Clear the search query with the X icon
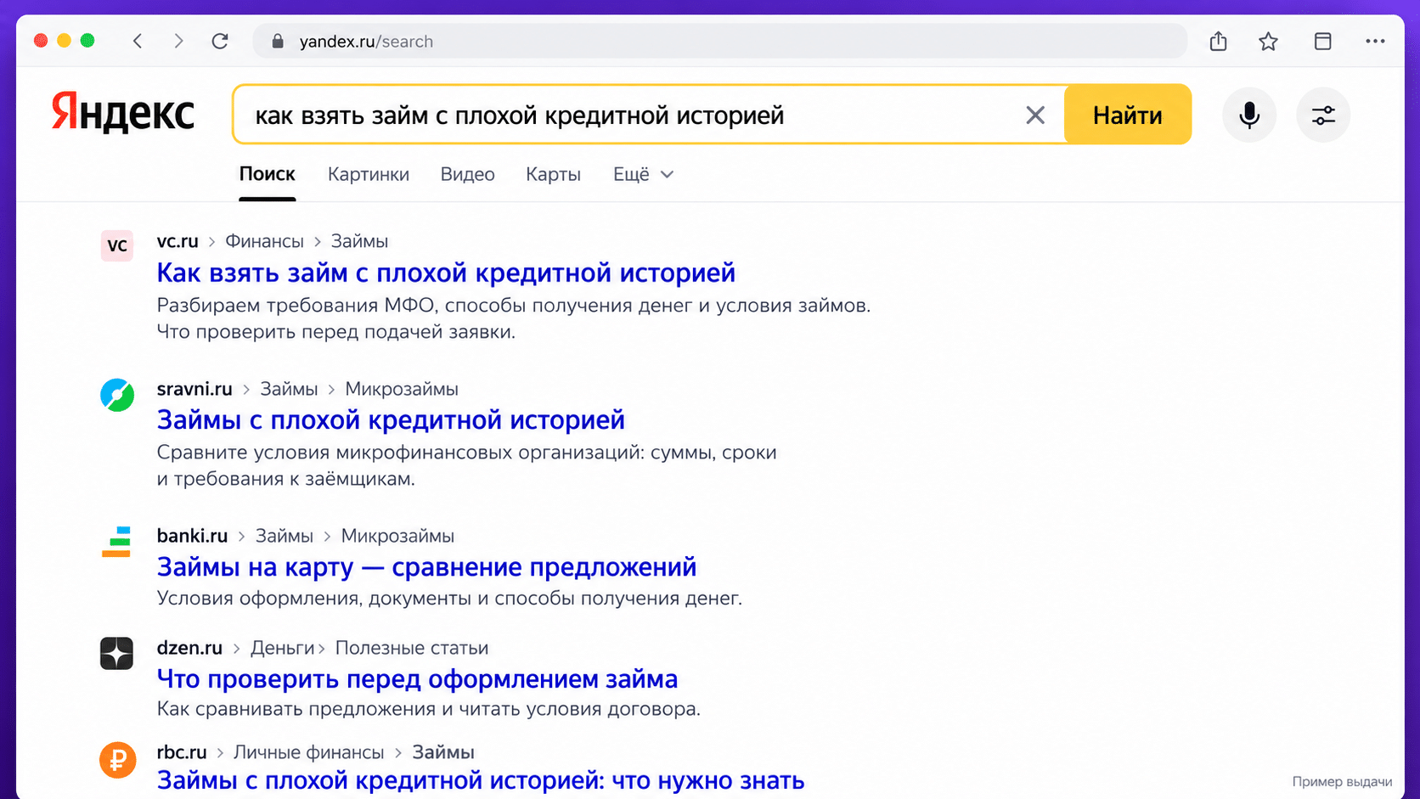 (1034, 115)
